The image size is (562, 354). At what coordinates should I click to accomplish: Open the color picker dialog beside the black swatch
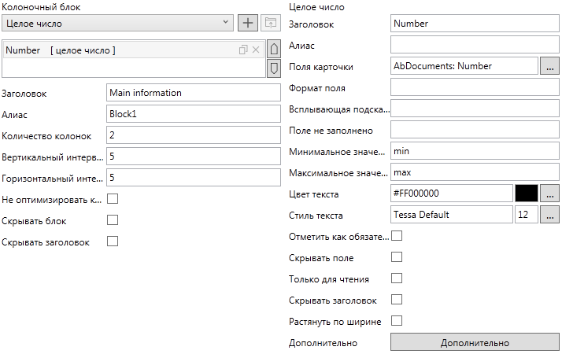pos(550,193)
